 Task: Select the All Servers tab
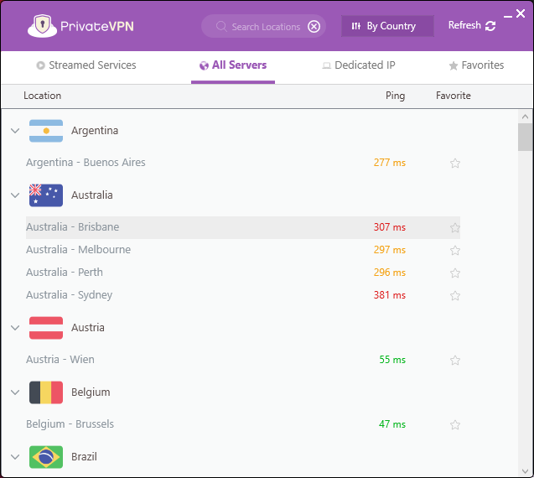[233, 65]
